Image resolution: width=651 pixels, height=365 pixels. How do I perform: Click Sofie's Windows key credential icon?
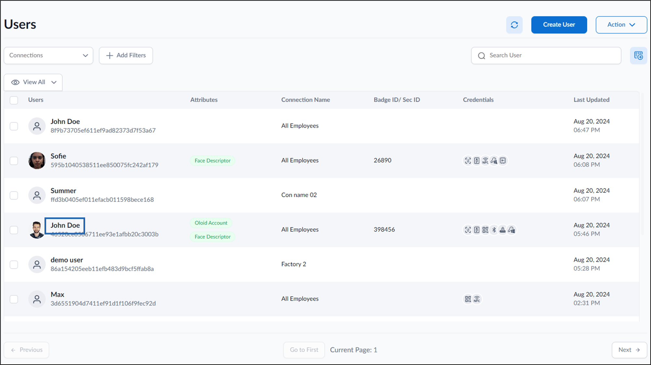(494, 161)
